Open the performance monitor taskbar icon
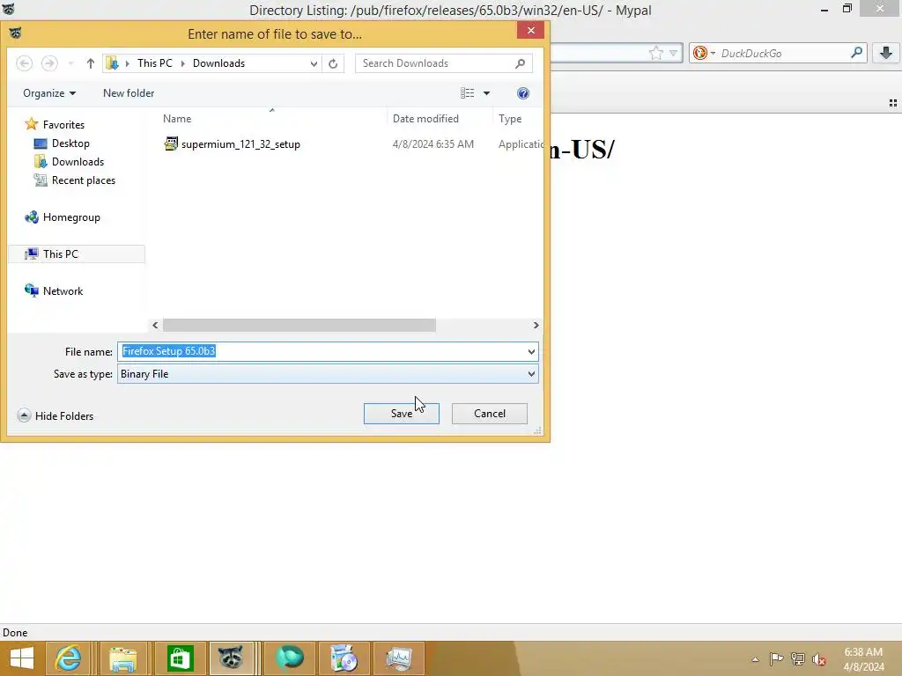This screenshot has height=676, width=902. pyautogui.click(x=399, y=658)
